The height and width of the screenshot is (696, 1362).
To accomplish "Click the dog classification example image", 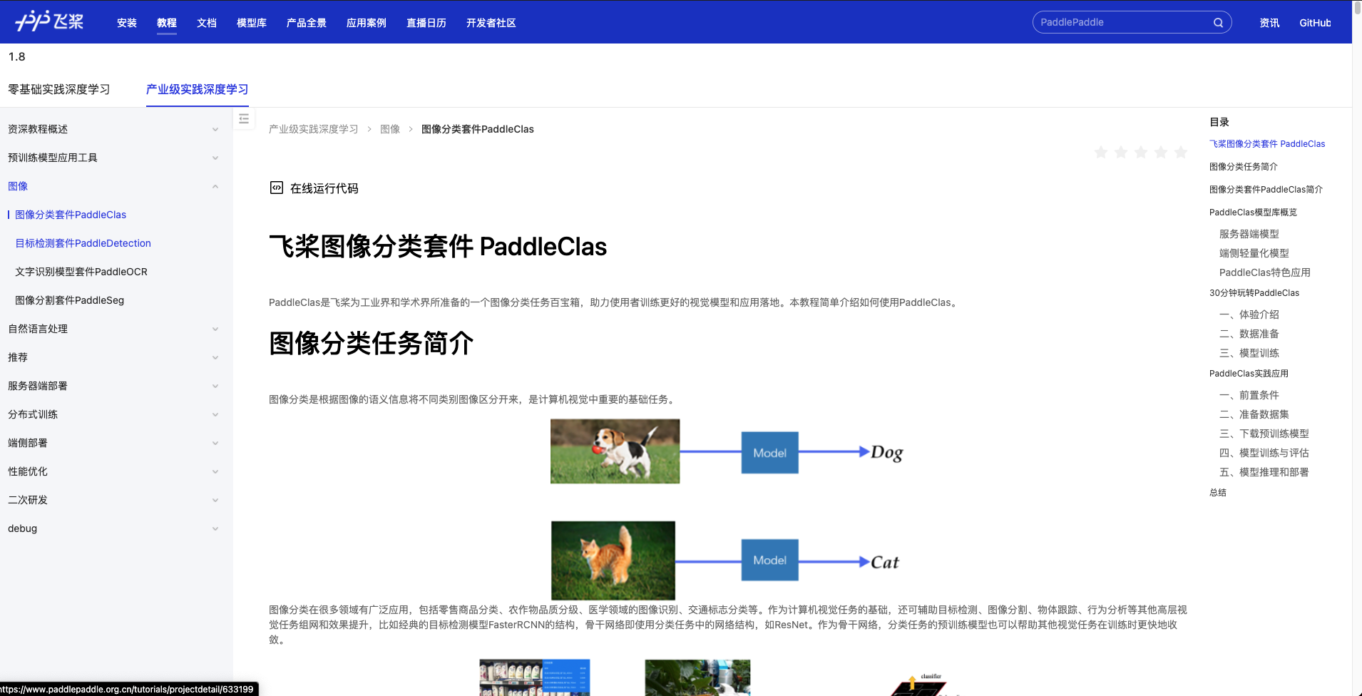I will 615,451.
